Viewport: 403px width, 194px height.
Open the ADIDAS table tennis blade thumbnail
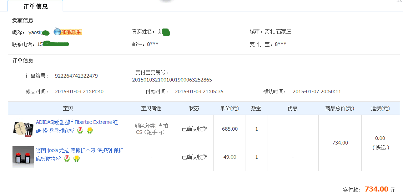click(x=23, y=129)
